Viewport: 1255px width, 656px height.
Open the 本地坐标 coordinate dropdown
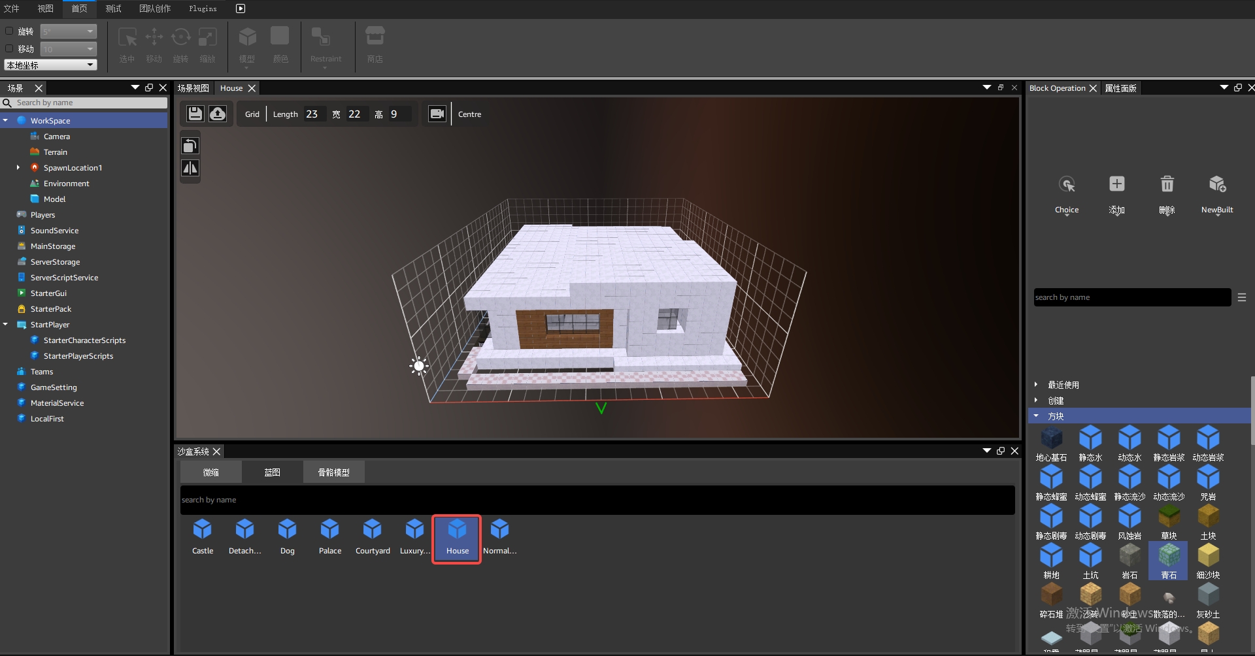50,65
